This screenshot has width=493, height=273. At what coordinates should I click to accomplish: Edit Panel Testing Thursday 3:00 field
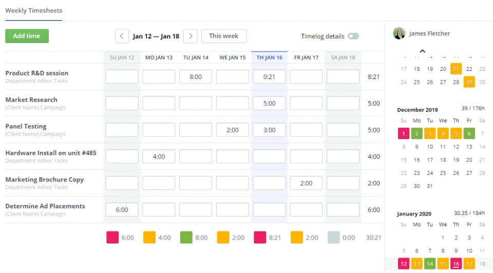click(x=270, y=130)
